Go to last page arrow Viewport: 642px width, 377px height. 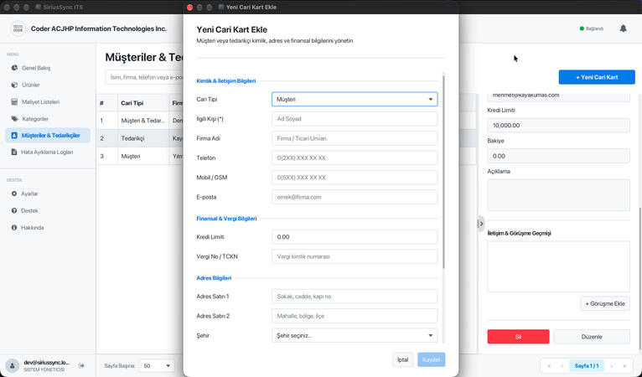coord(624,366)
